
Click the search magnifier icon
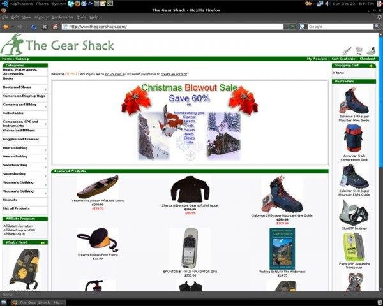pos(377,26)
